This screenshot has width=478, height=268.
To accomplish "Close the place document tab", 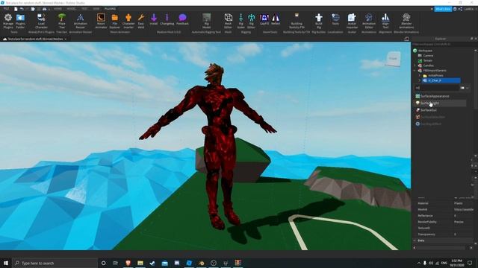I will (x=65, y=39).
